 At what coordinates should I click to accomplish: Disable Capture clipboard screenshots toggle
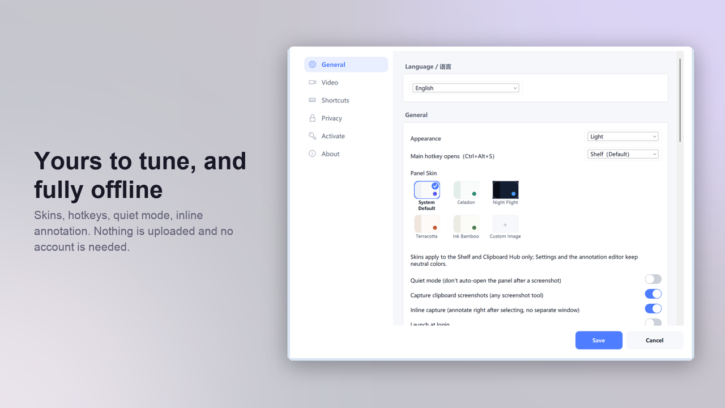pyautogui.click(x=653, y=294)
